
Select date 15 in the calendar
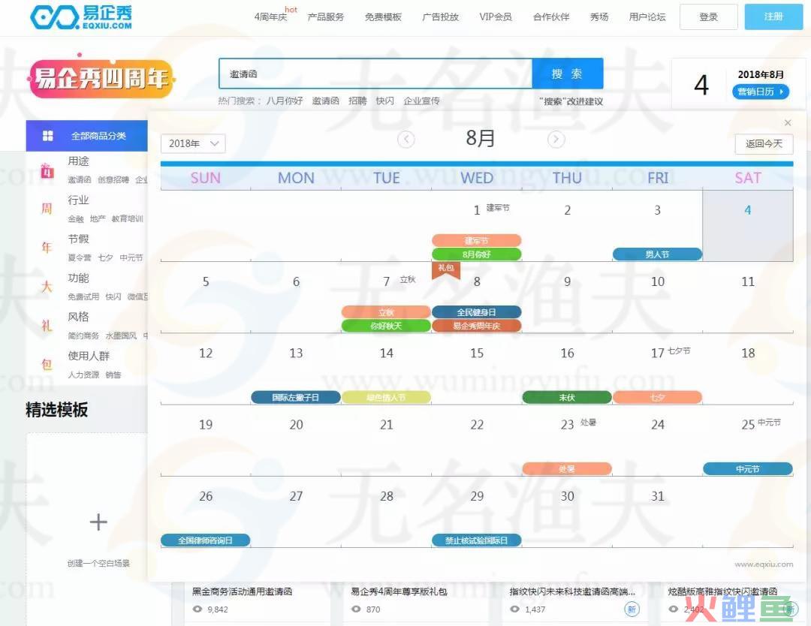pyautogui.click(x=476, y=353)
